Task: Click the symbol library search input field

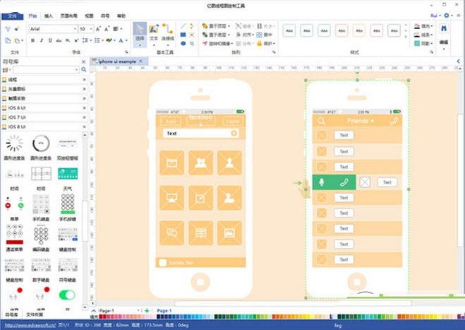Action: click(46, 69)
